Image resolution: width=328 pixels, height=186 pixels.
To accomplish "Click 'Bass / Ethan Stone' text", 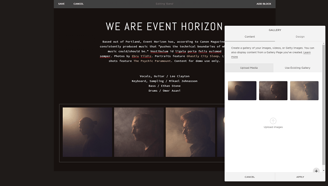I will pos(164,86).
